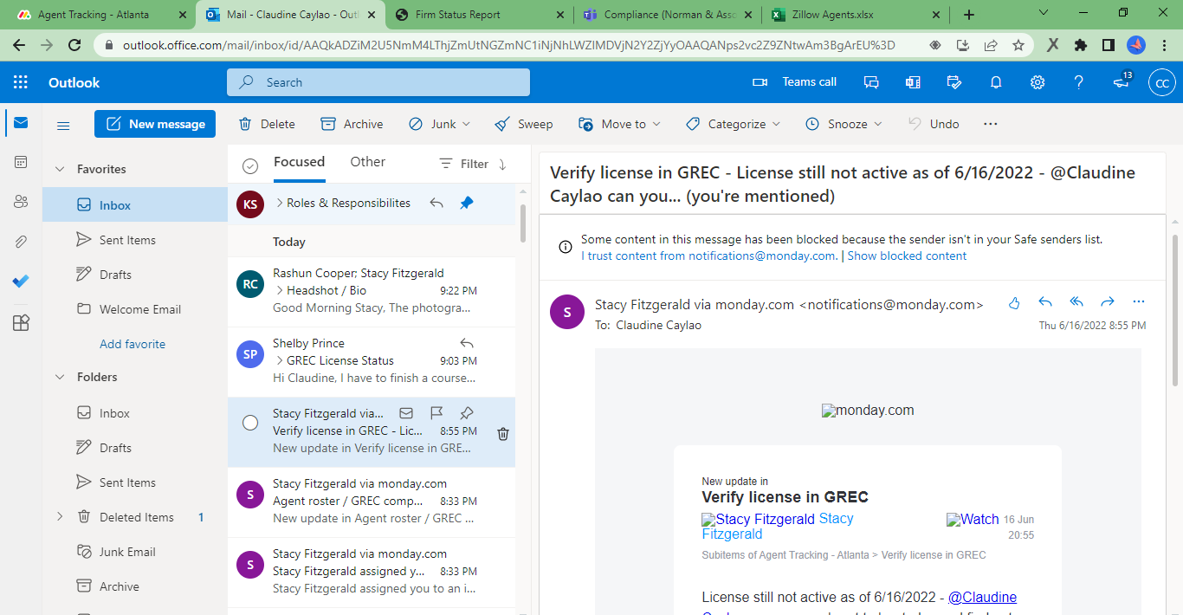Switch to Compliance Teams browser tab
Image resolution: width=1183 pixels, height=615 pixels.
[x=669, y=15]
